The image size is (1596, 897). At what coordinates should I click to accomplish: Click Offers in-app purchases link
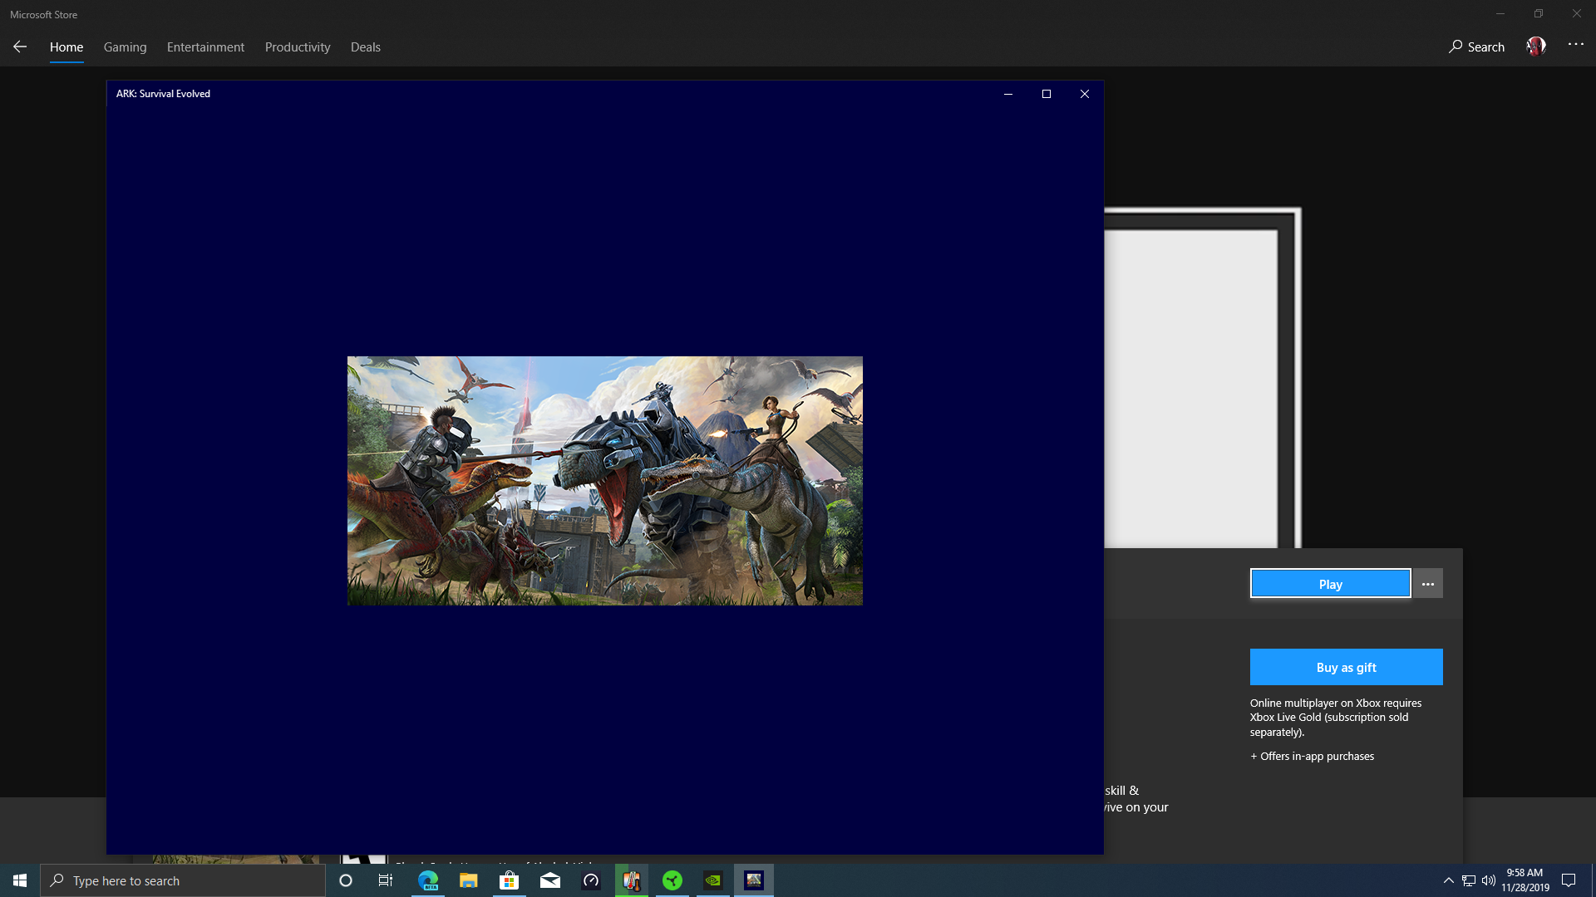1312,756
